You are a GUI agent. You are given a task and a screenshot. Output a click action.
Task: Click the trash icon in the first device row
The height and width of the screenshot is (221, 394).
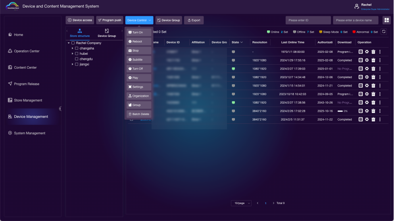pos(373,52)
